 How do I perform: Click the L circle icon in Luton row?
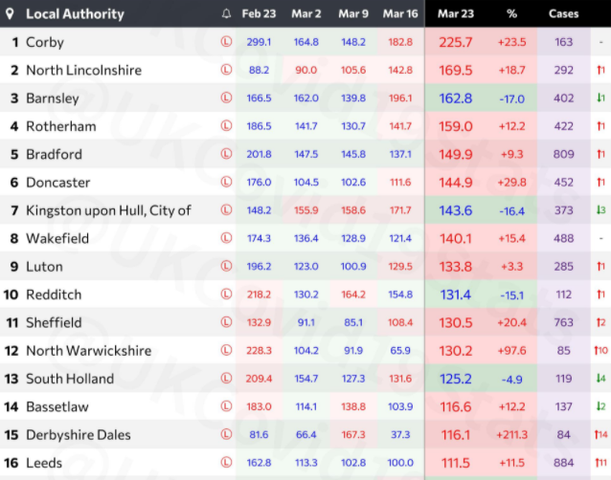[226, 267]
